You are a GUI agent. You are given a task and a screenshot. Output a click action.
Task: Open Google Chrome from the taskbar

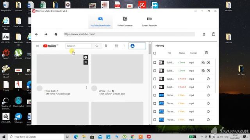132,136
